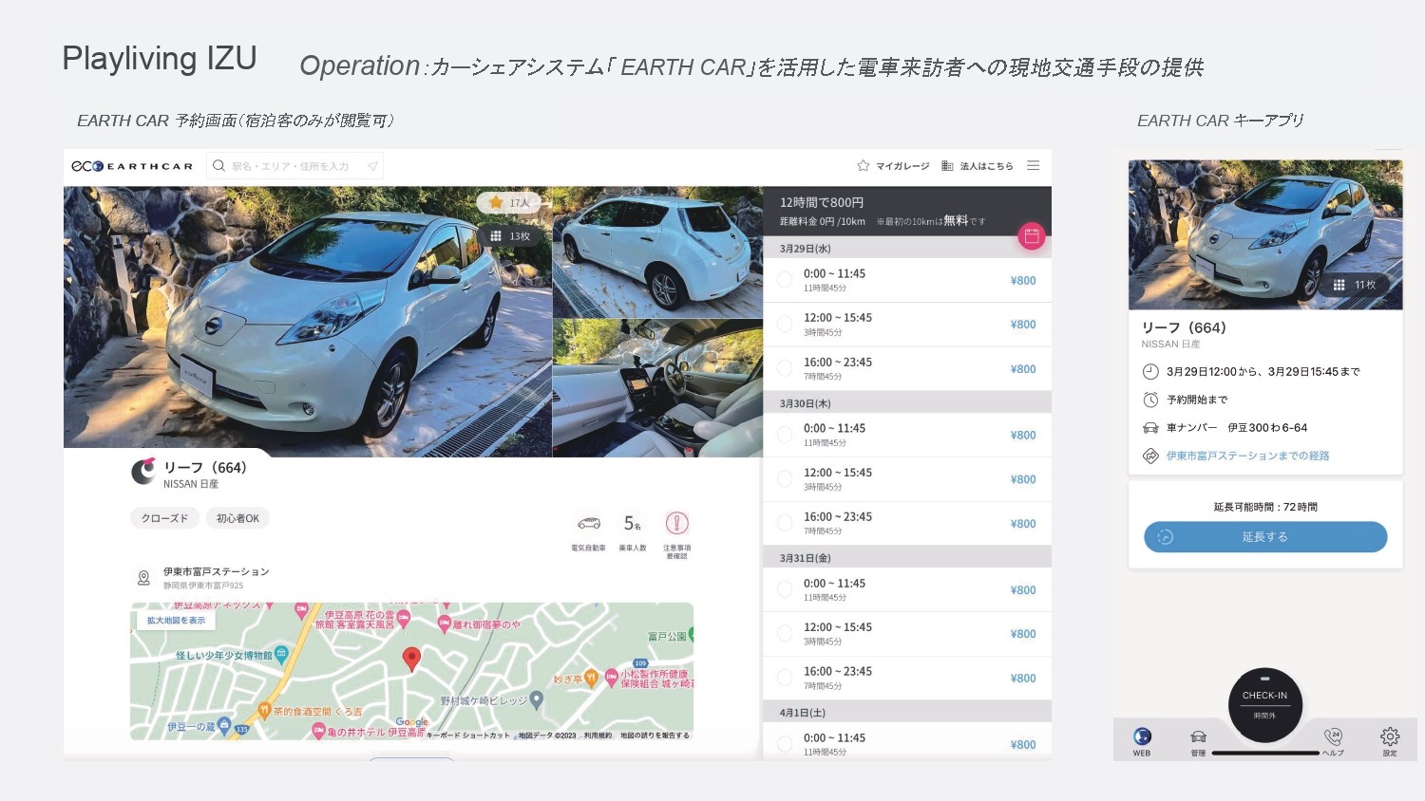
Task: Select 4月1日 0:00~11:45 slot radio
Action: click(x=785, y=744)
